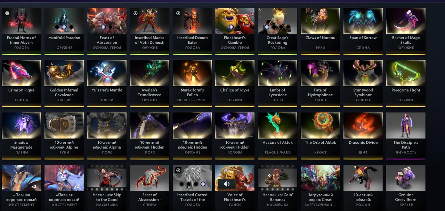The width and height of the screenshot is (445, 211).
Task: Open the Genuine Greevilhorn courier item
Action: 406,187
